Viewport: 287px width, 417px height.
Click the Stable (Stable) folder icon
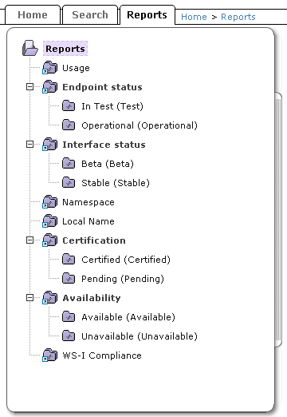tap(69, 182)
